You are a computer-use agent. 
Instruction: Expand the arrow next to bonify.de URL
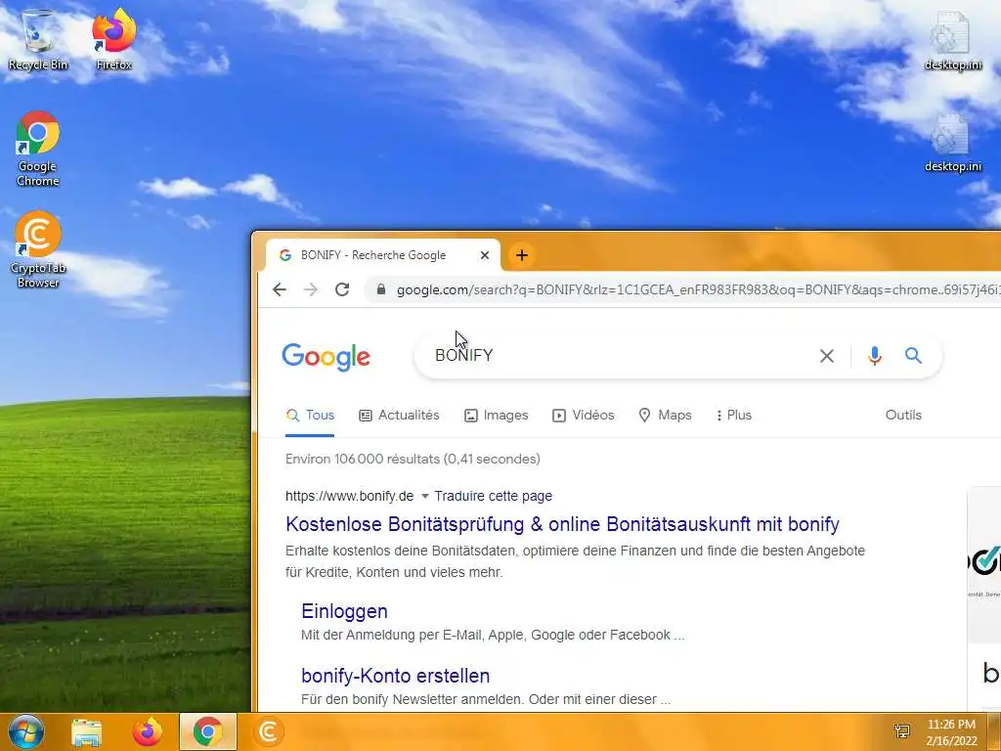(425, 496)
